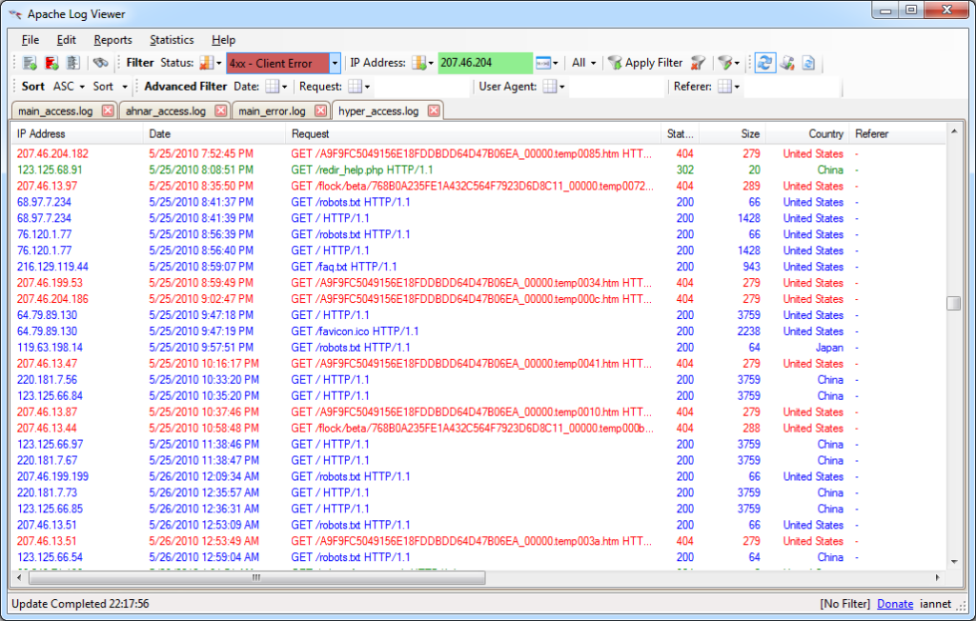Expand the Request filter dropdown arrow
This screenshot has height=621, width=976.
point(367,87)
